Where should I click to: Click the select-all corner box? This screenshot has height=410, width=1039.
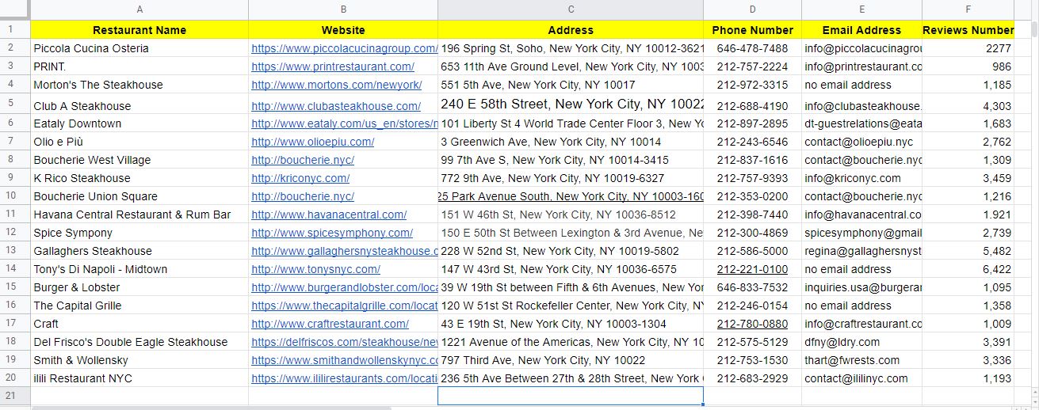click(14, 9)
